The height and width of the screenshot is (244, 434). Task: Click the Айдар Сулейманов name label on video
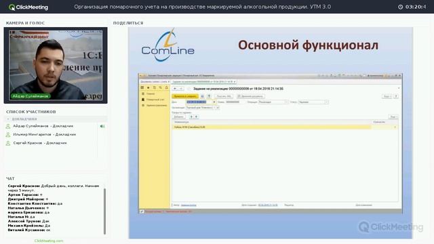coord(31,96)
